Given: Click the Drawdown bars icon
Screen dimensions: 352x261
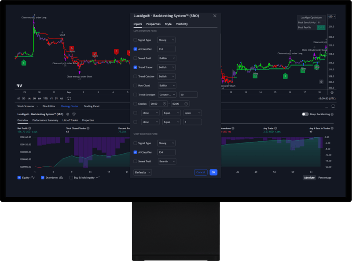Looking at the screenshot, I should pyautogui.click(x=61, y=177).
